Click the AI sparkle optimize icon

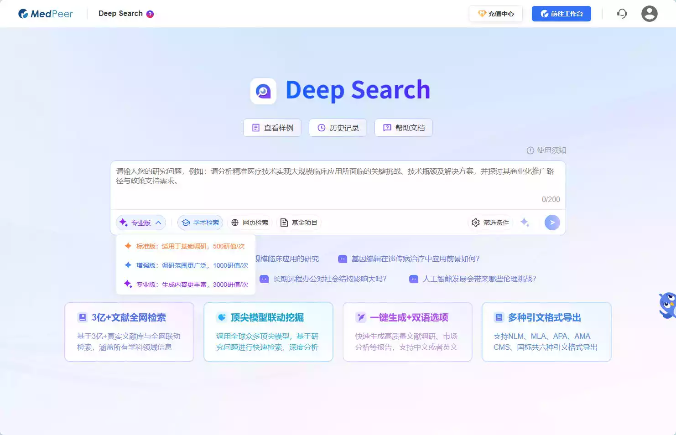[525, 222]
